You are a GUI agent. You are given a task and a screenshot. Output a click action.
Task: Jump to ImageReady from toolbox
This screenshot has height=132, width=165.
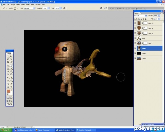point(10,104)
